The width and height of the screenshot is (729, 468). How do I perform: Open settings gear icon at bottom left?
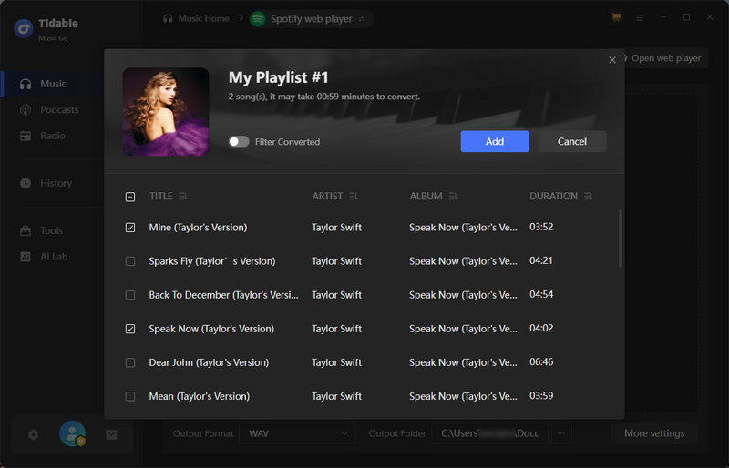(x=33, y=435)
